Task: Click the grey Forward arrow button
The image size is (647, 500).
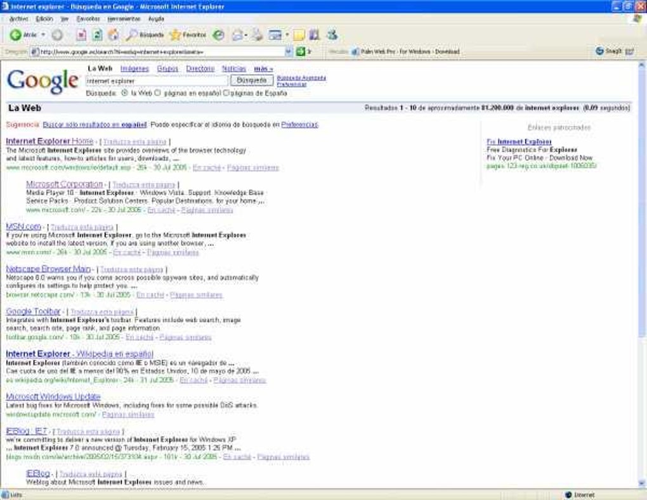Action: point(57,35)
